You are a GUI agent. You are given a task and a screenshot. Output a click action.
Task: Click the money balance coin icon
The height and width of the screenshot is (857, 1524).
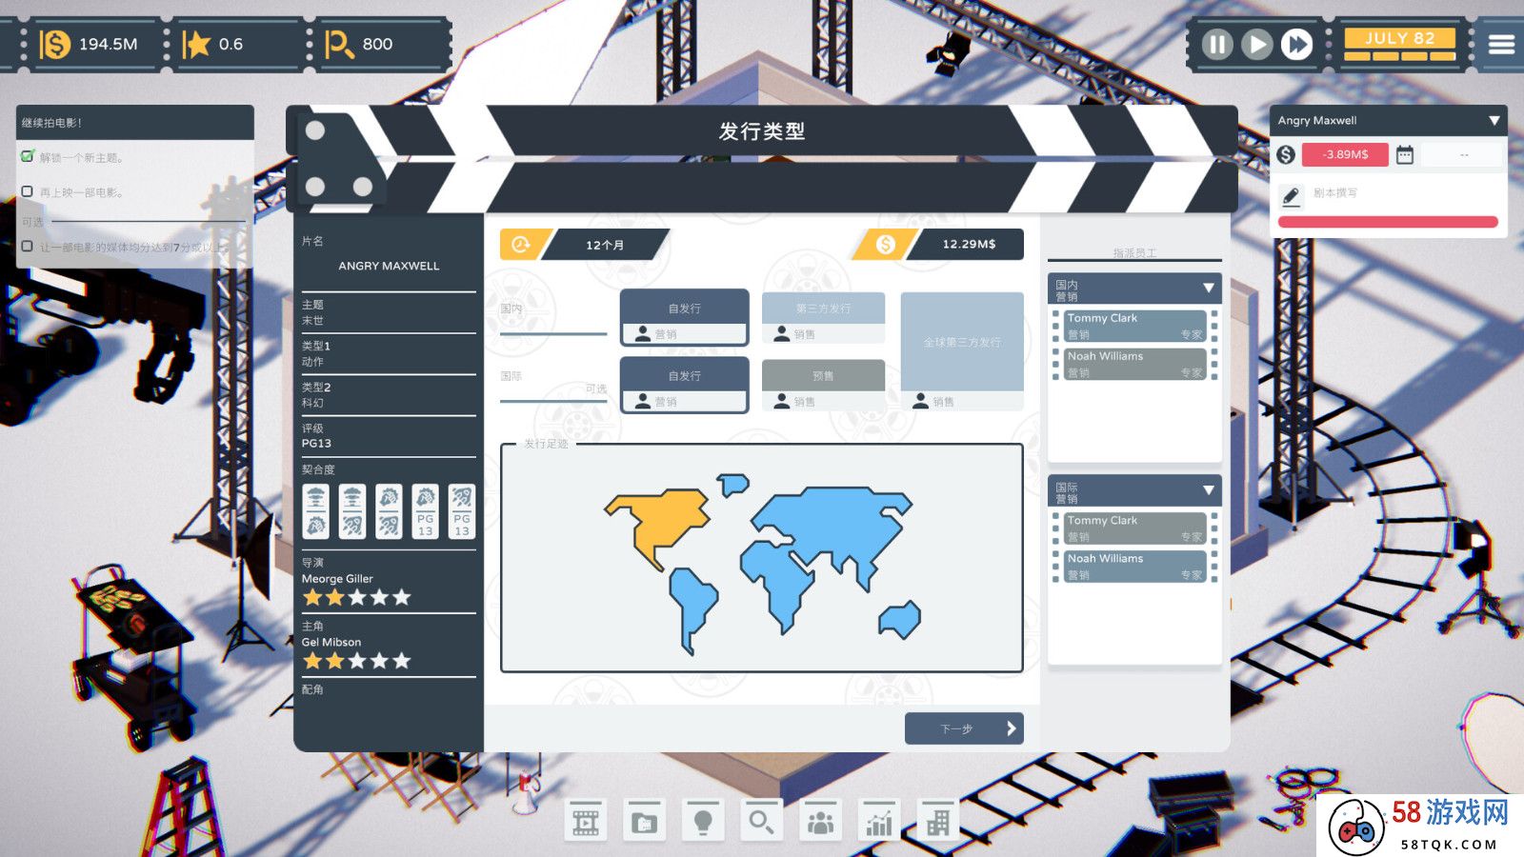[x=54, y=44]
